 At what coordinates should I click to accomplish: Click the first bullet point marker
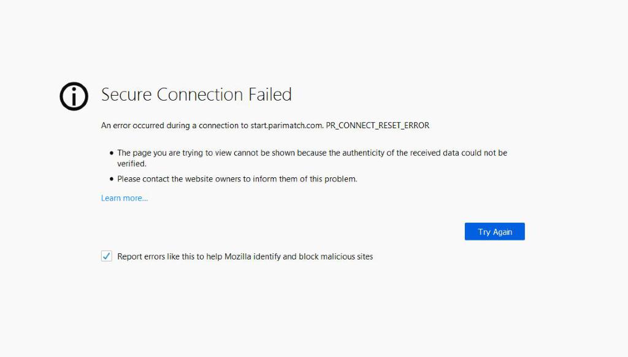tap(112, 153)
